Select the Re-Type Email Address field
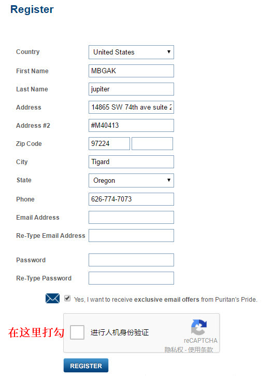The image size is (272, 376). pos(131,235)
